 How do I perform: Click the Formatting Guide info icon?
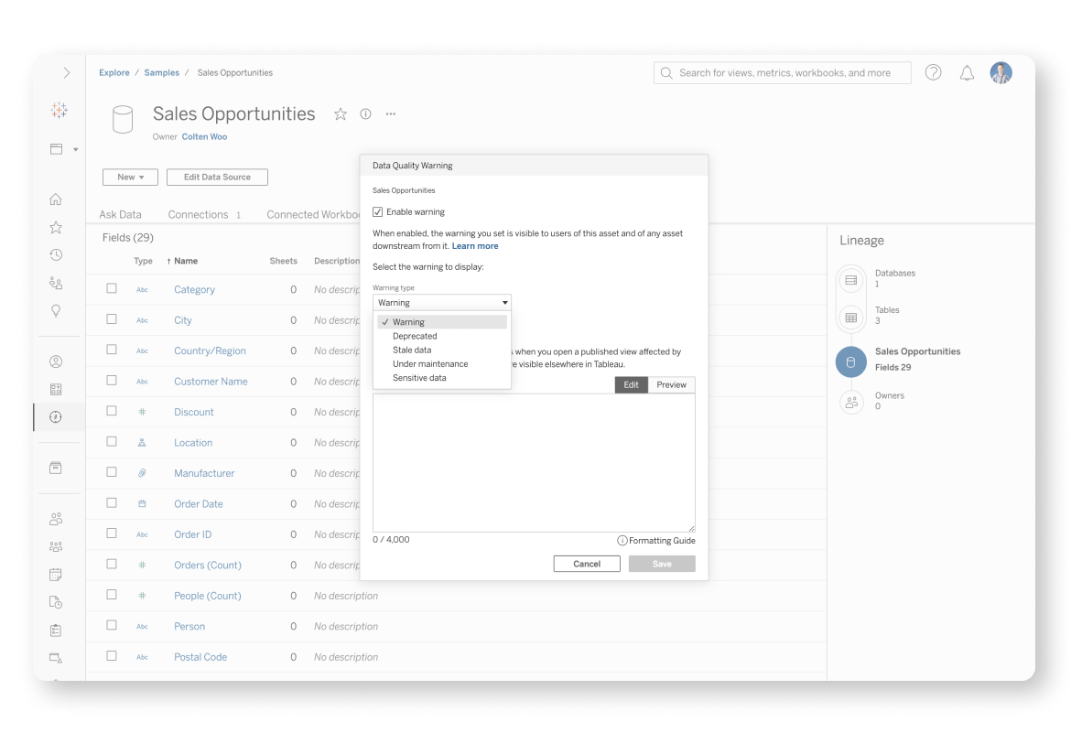[622, 540]
